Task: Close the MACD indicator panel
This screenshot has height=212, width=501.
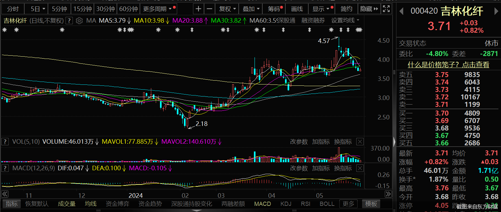Action: point(360,168)
